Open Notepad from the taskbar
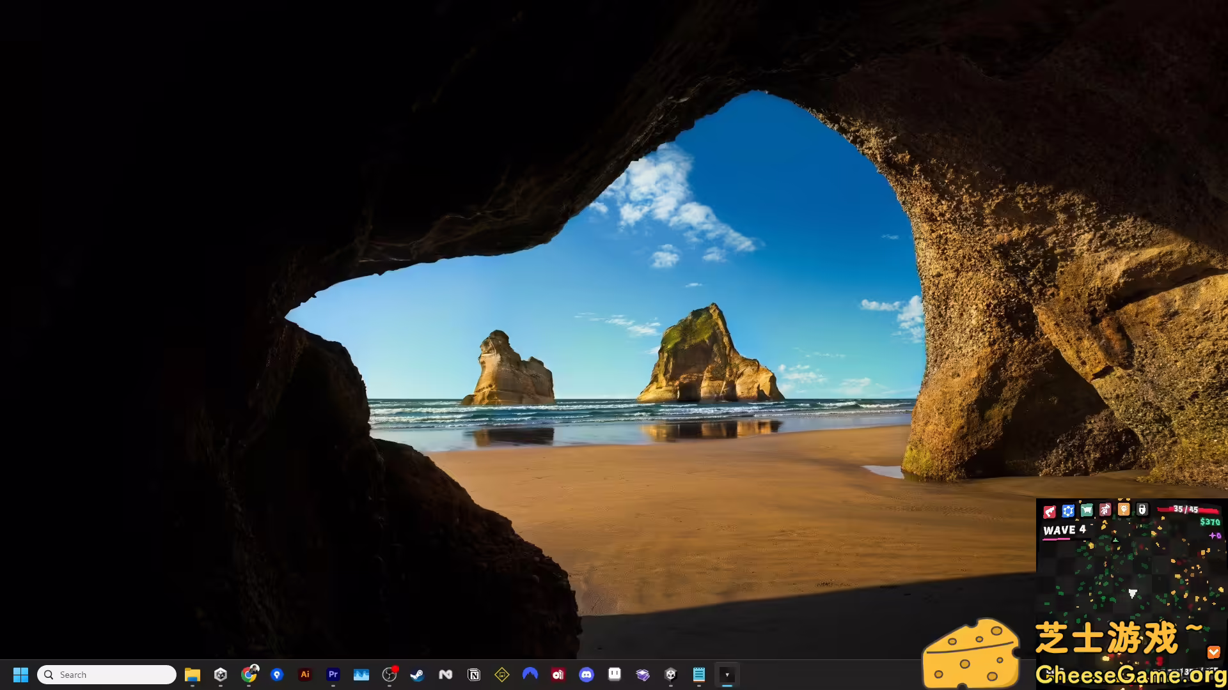The width and height of the screenshot is (1228, 690). (x=699, y=675)
